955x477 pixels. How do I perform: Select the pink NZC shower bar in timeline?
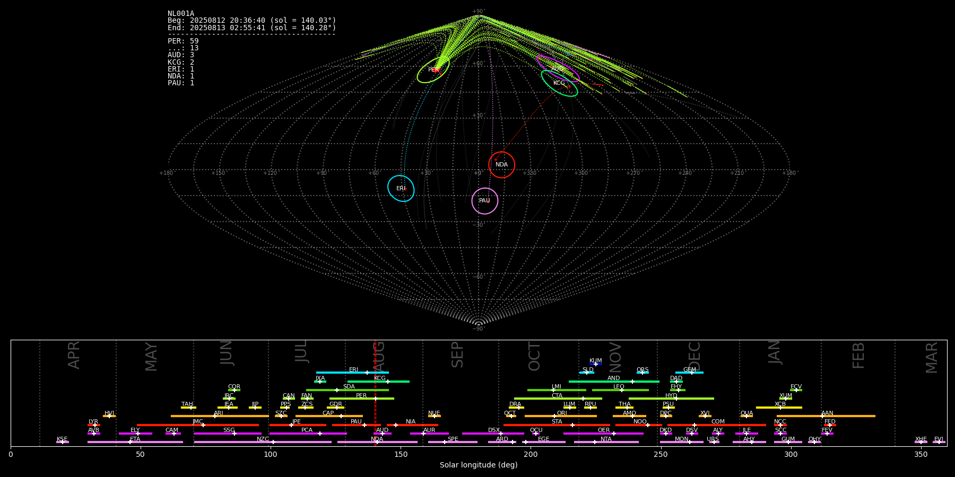[263, 442]
